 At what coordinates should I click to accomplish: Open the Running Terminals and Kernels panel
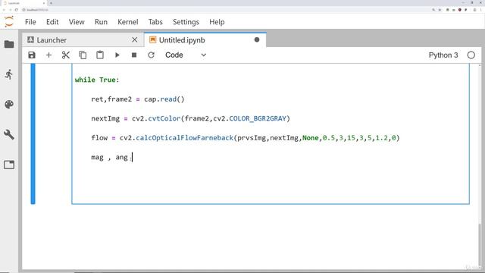[9, 74]
